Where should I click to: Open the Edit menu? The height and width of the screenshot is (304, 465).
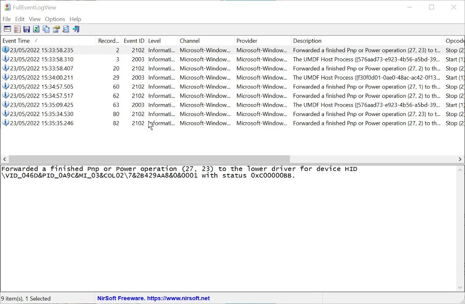(19, 19)
